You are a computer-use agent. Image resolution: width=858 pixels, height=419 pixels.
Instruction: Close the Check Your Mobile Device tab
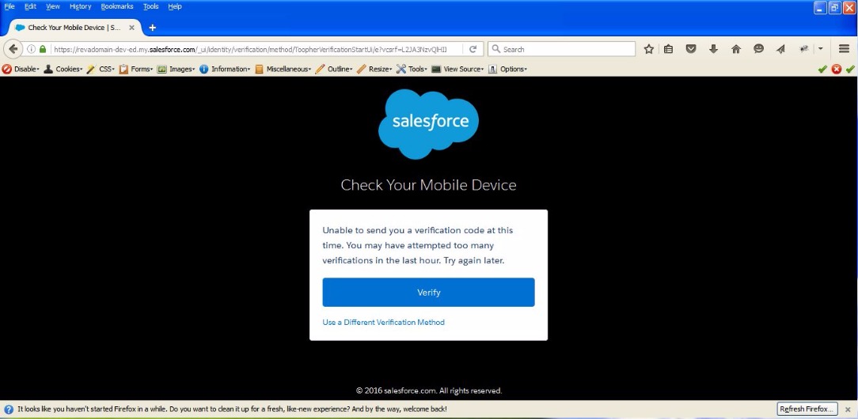click(x=131, y=28)
